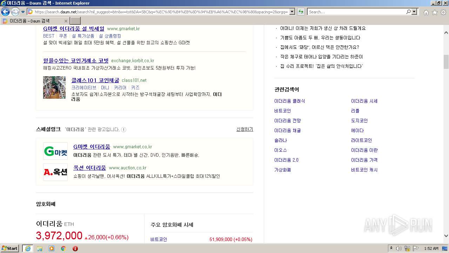The height and width of the screenshot is (253, 449).
Task: Open the 설 상품랭킹 sublink
Action: [x=110, y=36]
